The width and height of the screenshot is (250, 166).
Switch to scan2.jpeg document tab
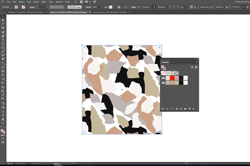point(110,12)
